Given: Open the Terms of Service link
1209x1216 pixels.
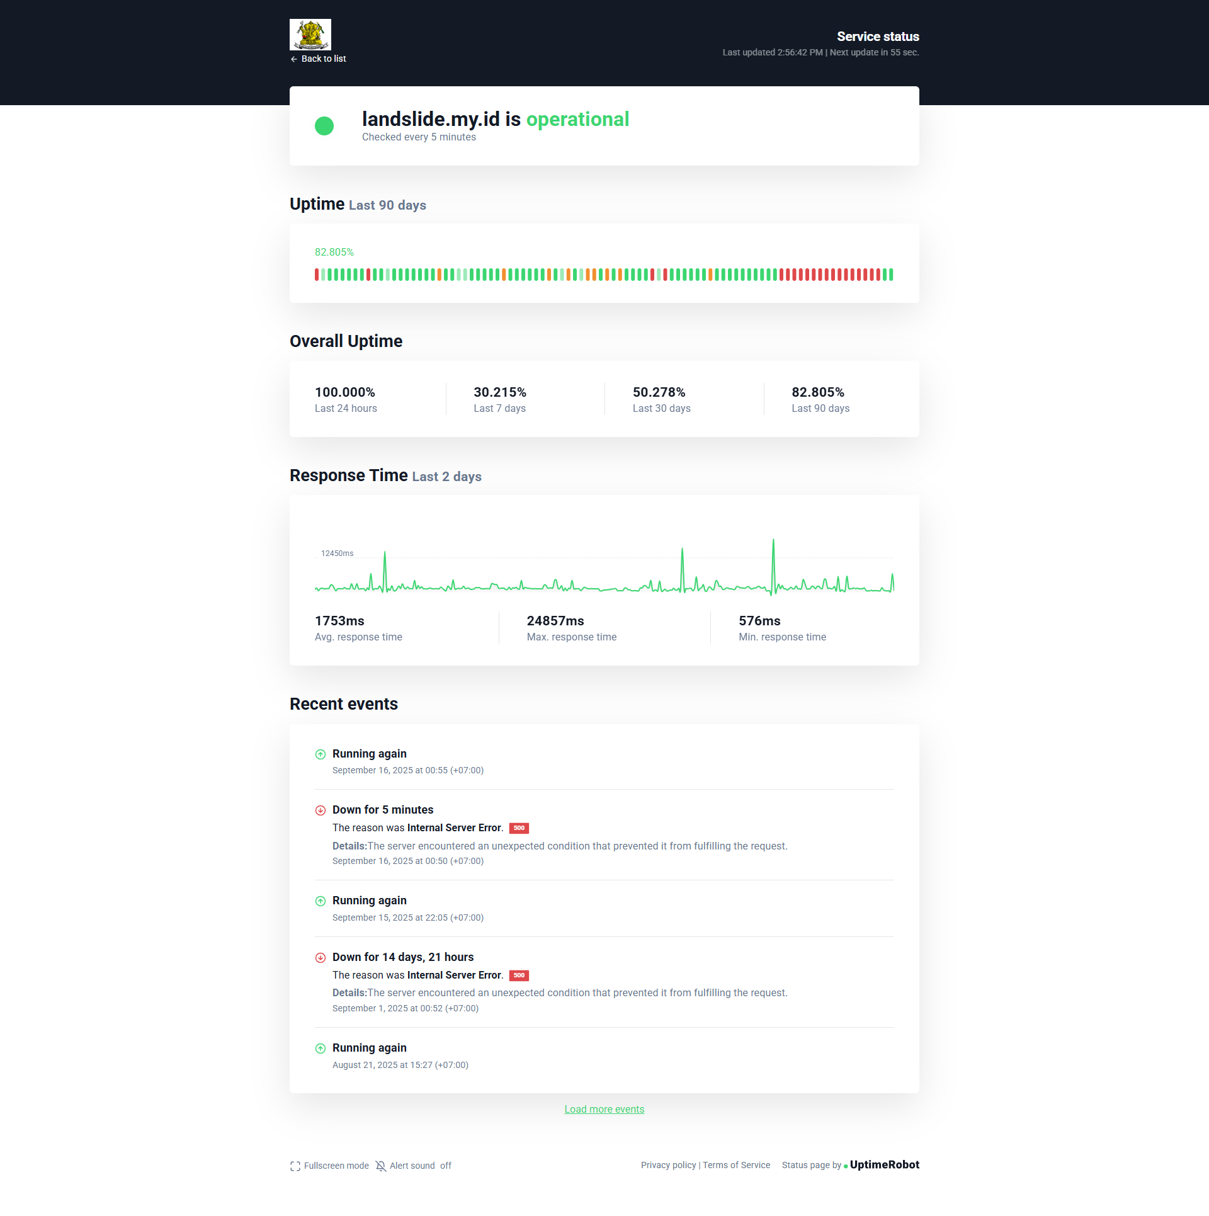Looking at the screenshot, I should (x=736, y=1166).
